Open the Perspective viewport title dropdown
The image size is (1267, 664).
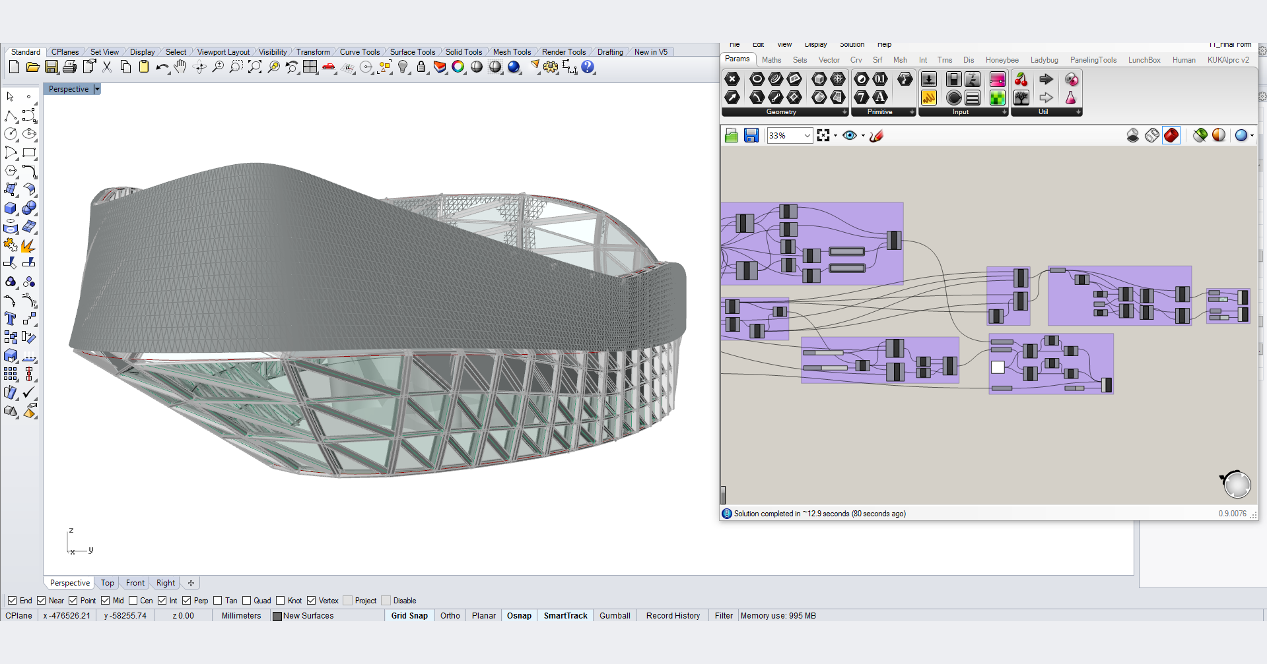pyautogui.click(x=97, y=88)
